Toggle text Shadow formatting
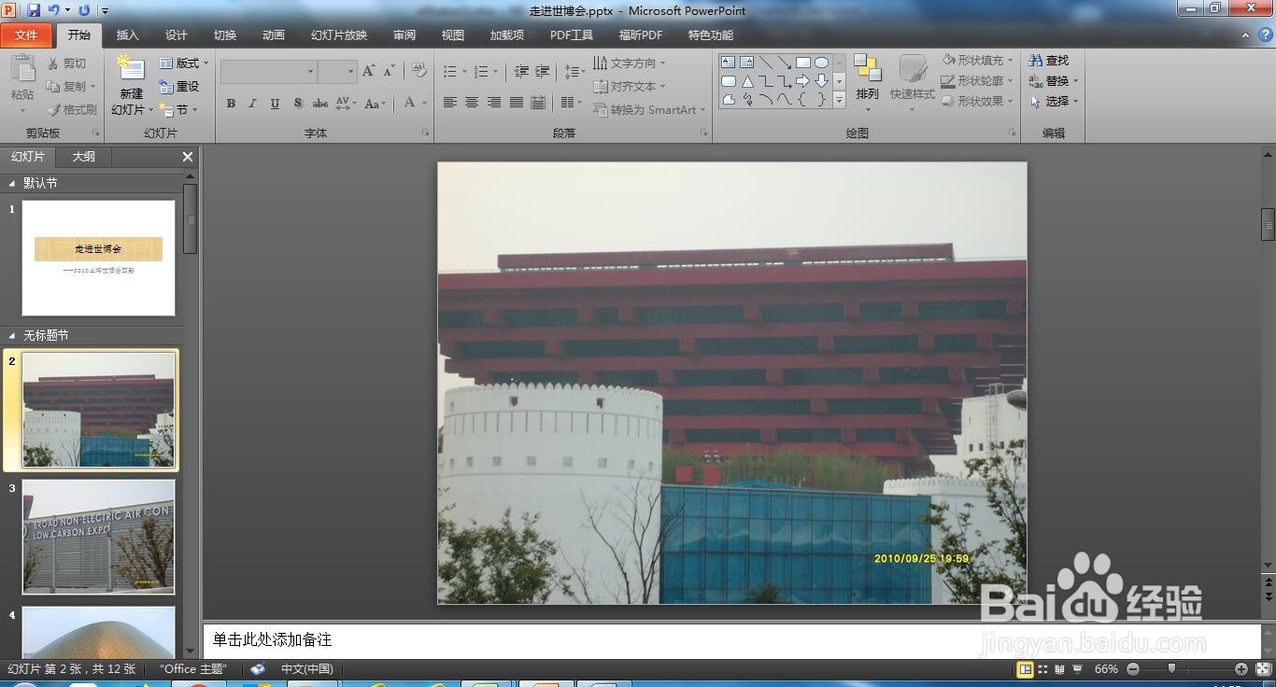This screenshot has width=1276, height=687. click(x=297, y=104)
